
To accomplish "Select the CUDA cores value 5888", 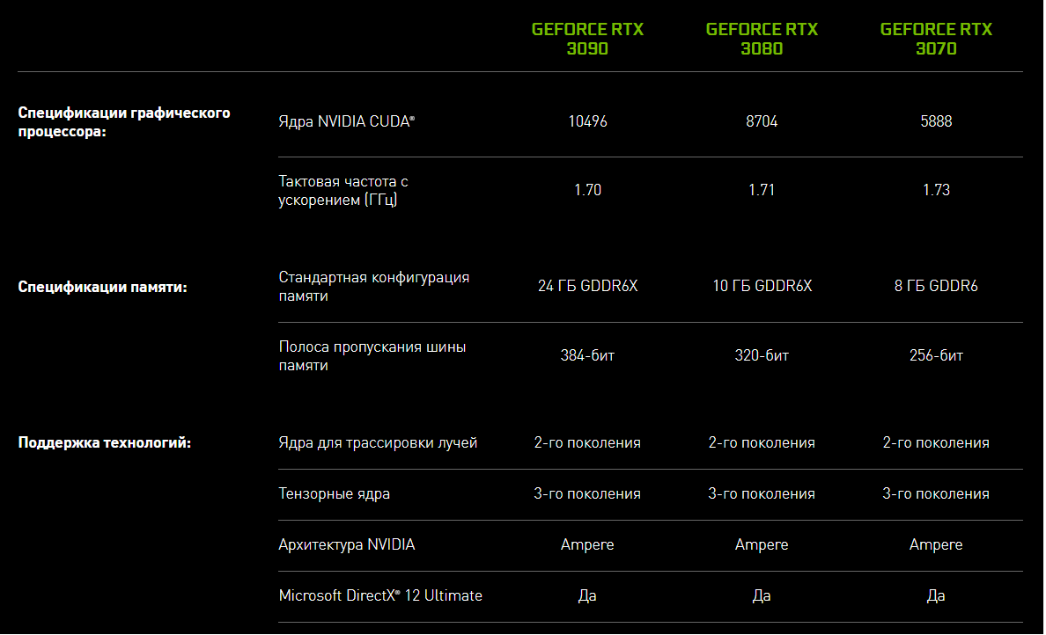I will 936,121.
